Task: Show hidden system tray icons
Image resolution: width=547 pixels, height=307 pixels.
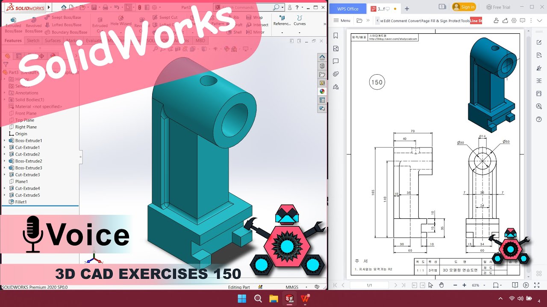Action: click(500, 298)
